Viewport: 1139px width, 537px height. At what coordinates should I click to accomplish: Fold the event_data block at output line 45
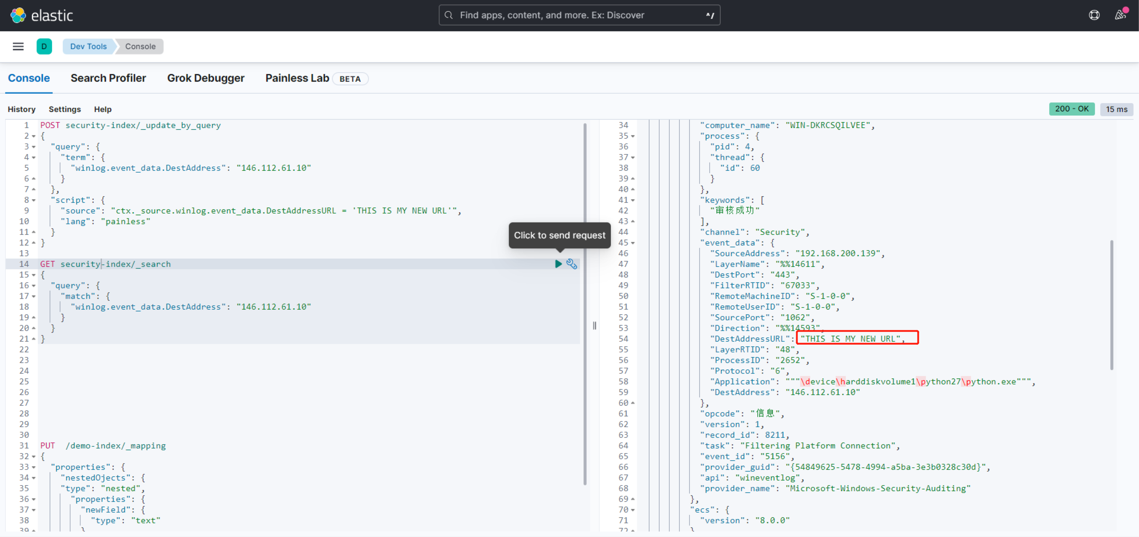[633, 243]
